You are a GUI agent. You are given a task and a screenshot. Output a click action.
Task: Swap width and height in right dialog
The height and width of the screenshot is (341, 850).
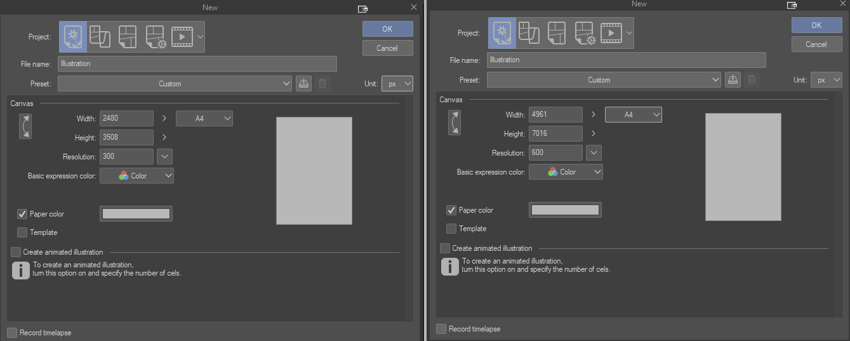coord(455,122)
